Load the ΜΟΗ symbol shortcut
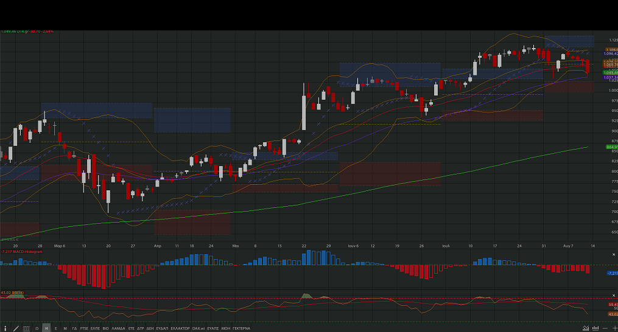This screenshot has height=332, width=618. [226, 328]
